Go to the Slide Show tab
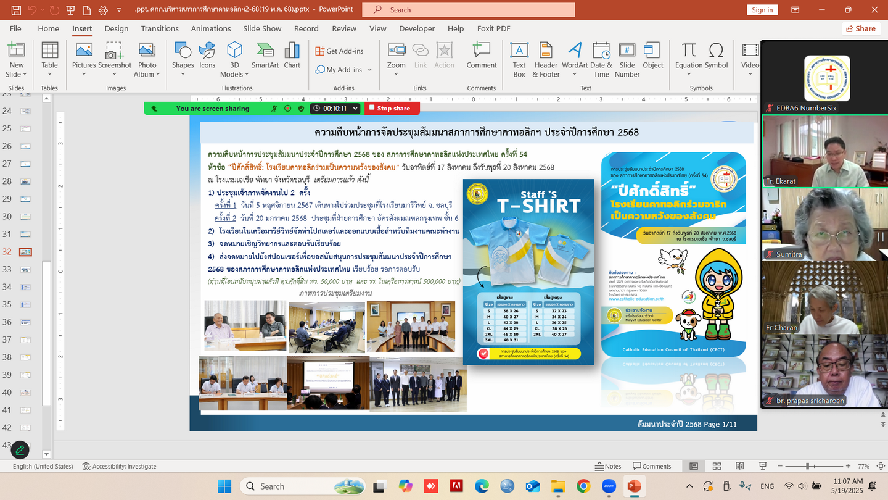 (x=262, y=28)
